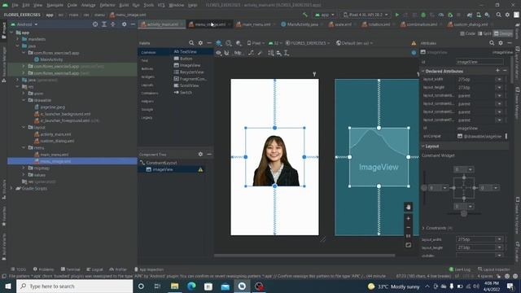Click the pan hand tool on design surface
This screenshot has height=293, width=521.
409,207
